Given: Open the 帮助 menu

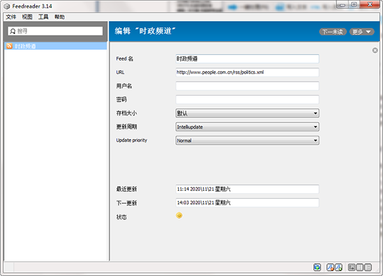Looking at the screenshot, I should 59,17.
